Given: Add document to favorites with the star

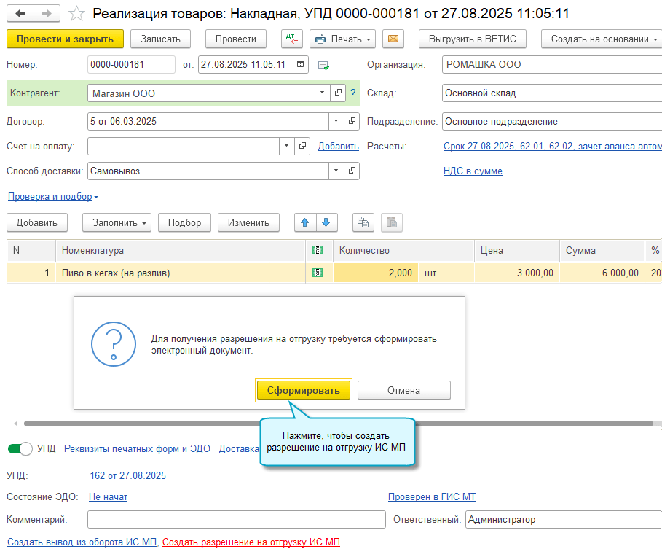Looking at the screenshot, I should pyautogui.click(x=76, y=14).
